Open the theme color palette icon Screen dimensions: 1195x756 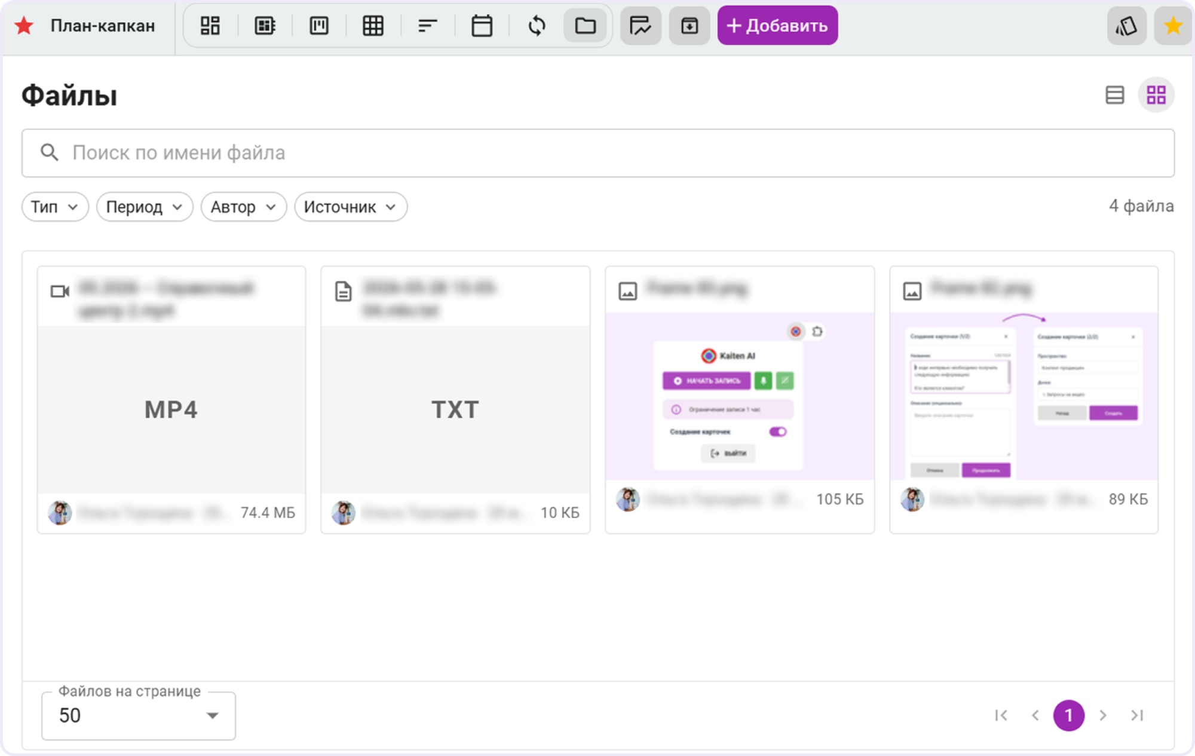[x=1126, y=26]
